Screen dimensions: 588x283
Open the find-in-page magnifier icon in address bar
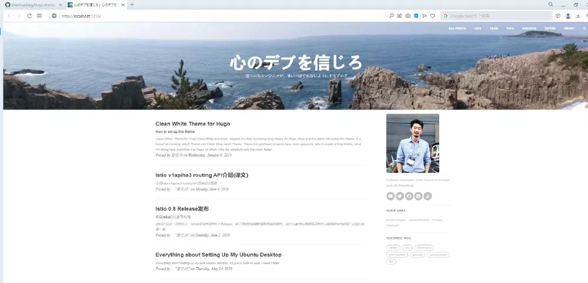392,16
